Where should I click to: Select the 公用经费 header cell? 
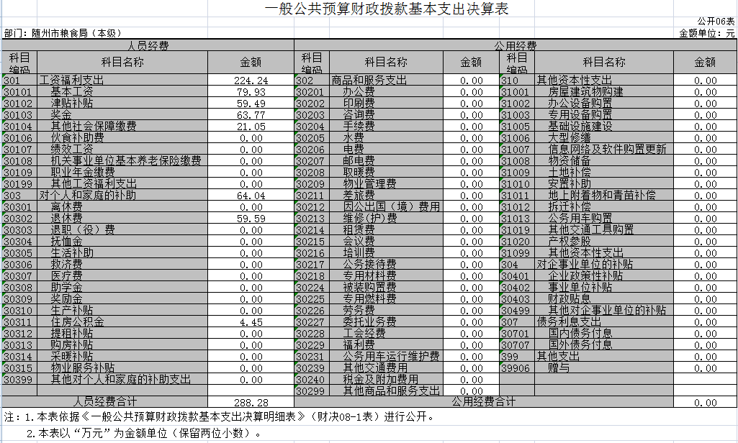pos(515,45)
